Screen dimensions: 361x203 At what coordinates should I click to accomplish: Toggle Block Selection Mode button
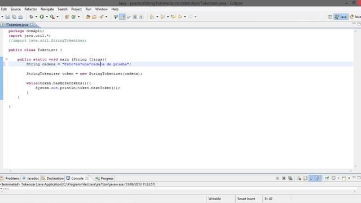tap(135, 17)
